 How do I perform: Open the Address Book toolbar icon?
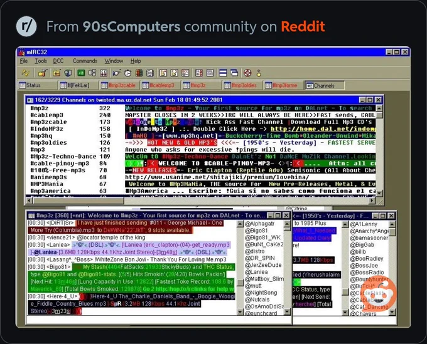(x=150, y=73)
